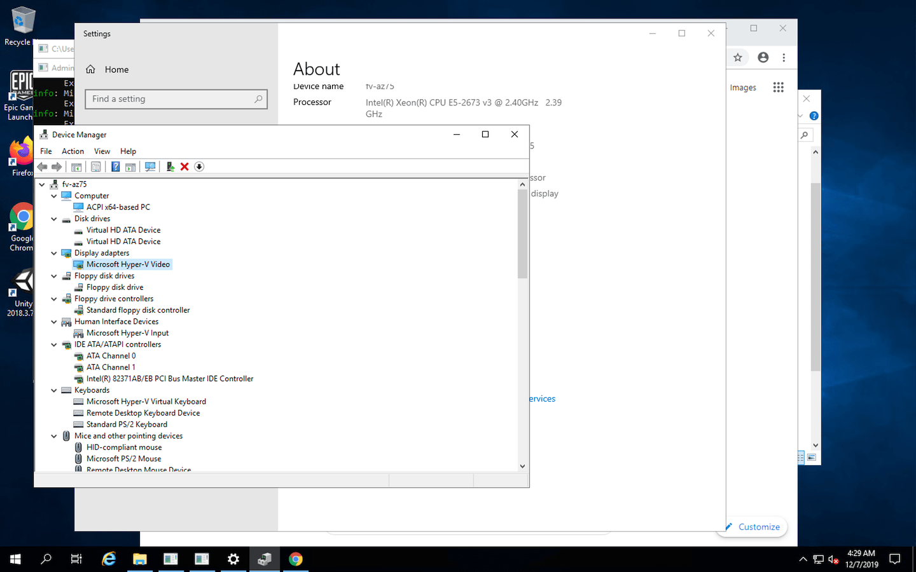
Task: Open the Google apps grid icon
Action: click(x=778, y=87)
